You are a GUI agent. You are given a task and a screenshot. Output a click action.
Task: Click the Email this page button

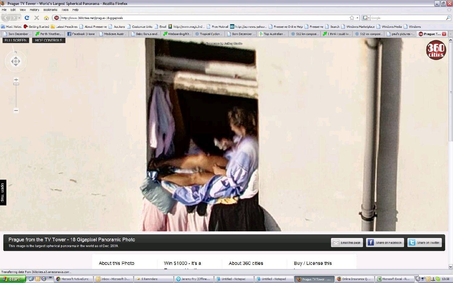pos(347,243)
